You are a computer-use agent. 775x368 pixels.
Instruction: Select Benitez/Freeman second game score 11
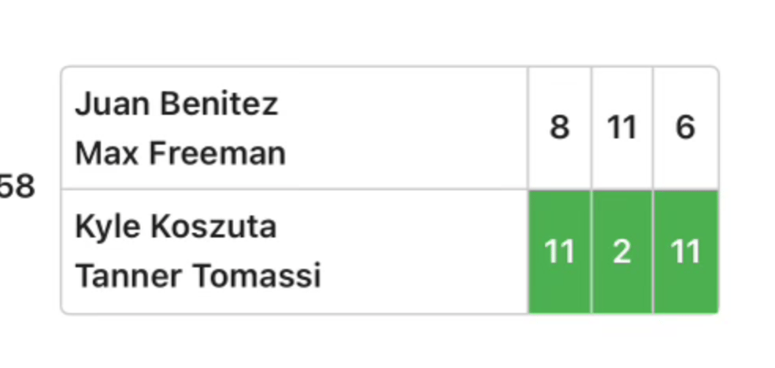(621, 127)
